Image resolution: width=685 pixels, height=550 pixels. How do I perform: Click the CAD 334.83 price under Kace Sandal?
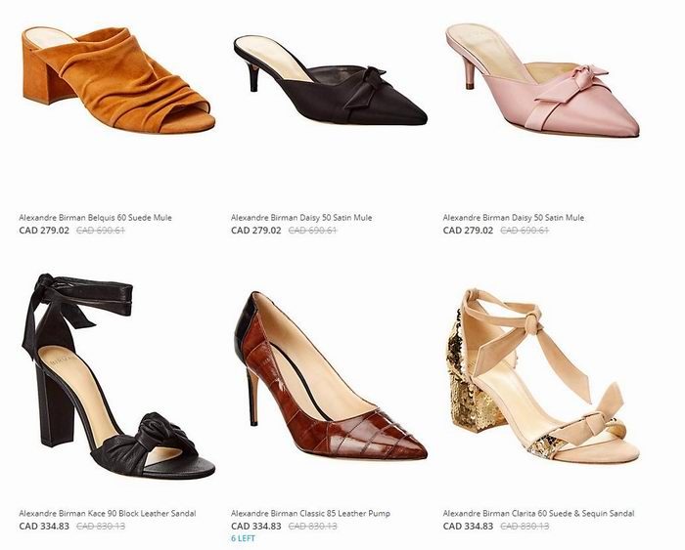pos(44,527)
